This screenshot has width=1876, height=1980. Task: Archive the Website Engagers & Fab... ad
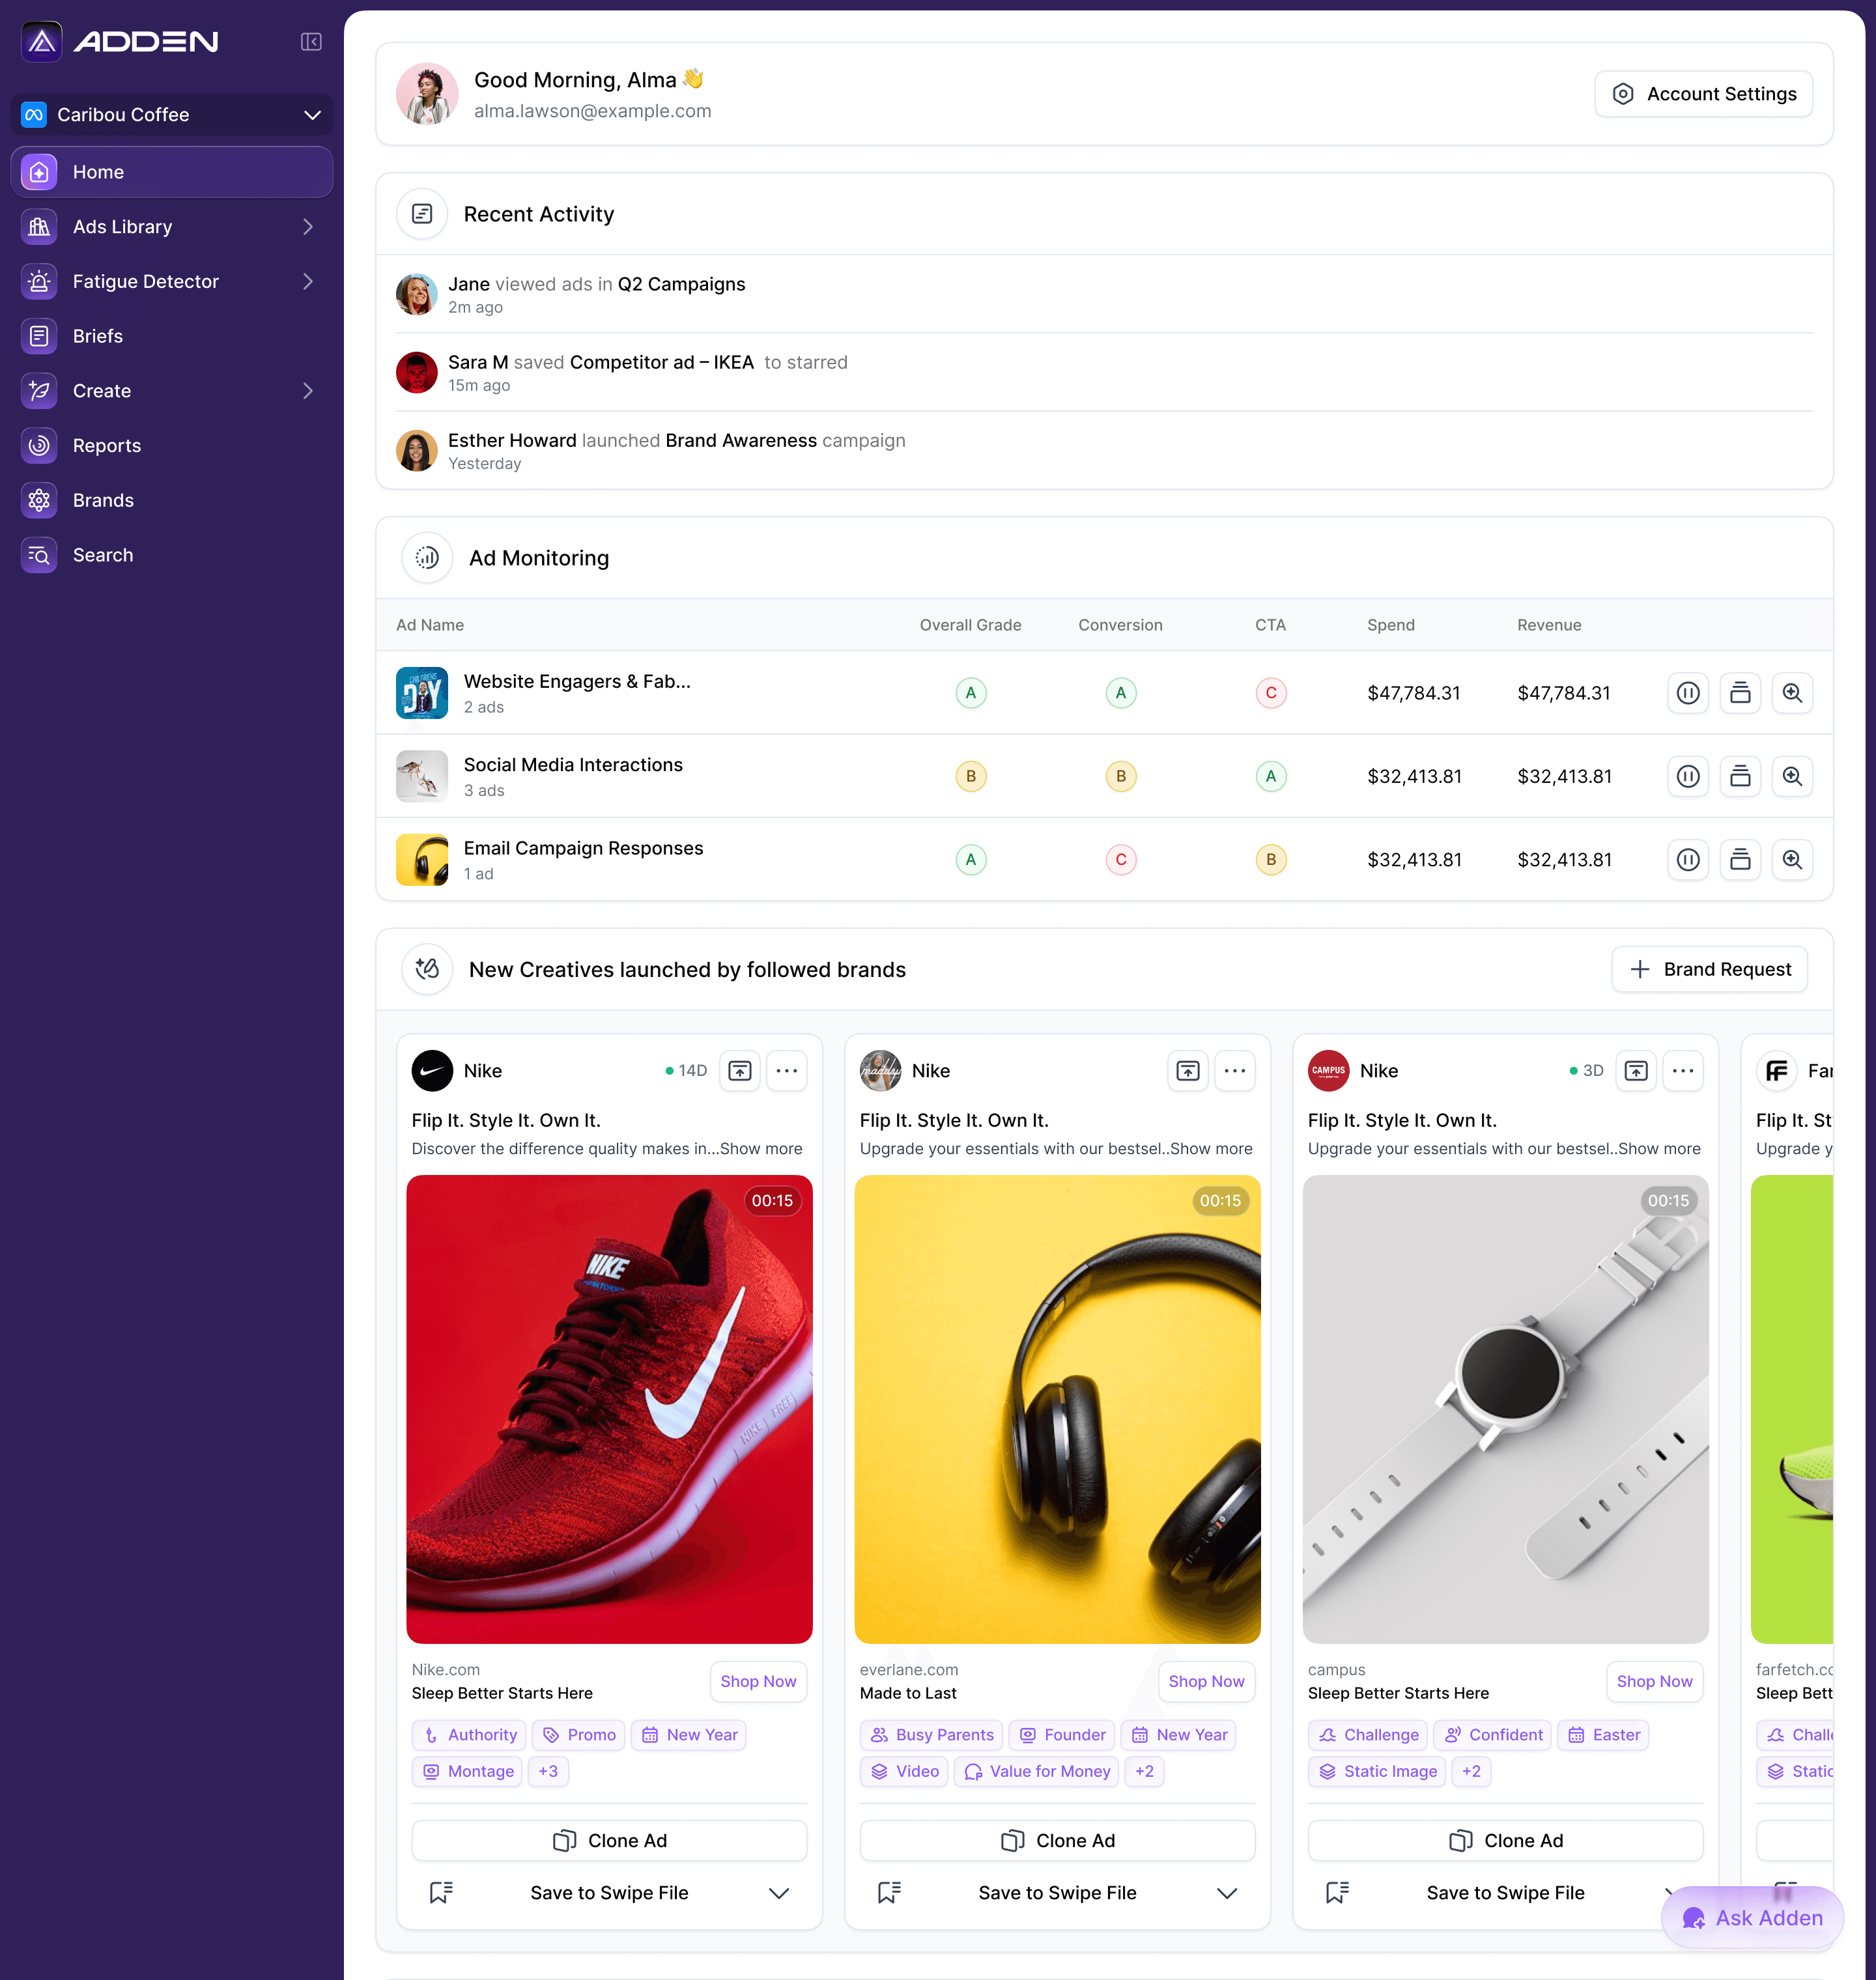coord(1740,693)
